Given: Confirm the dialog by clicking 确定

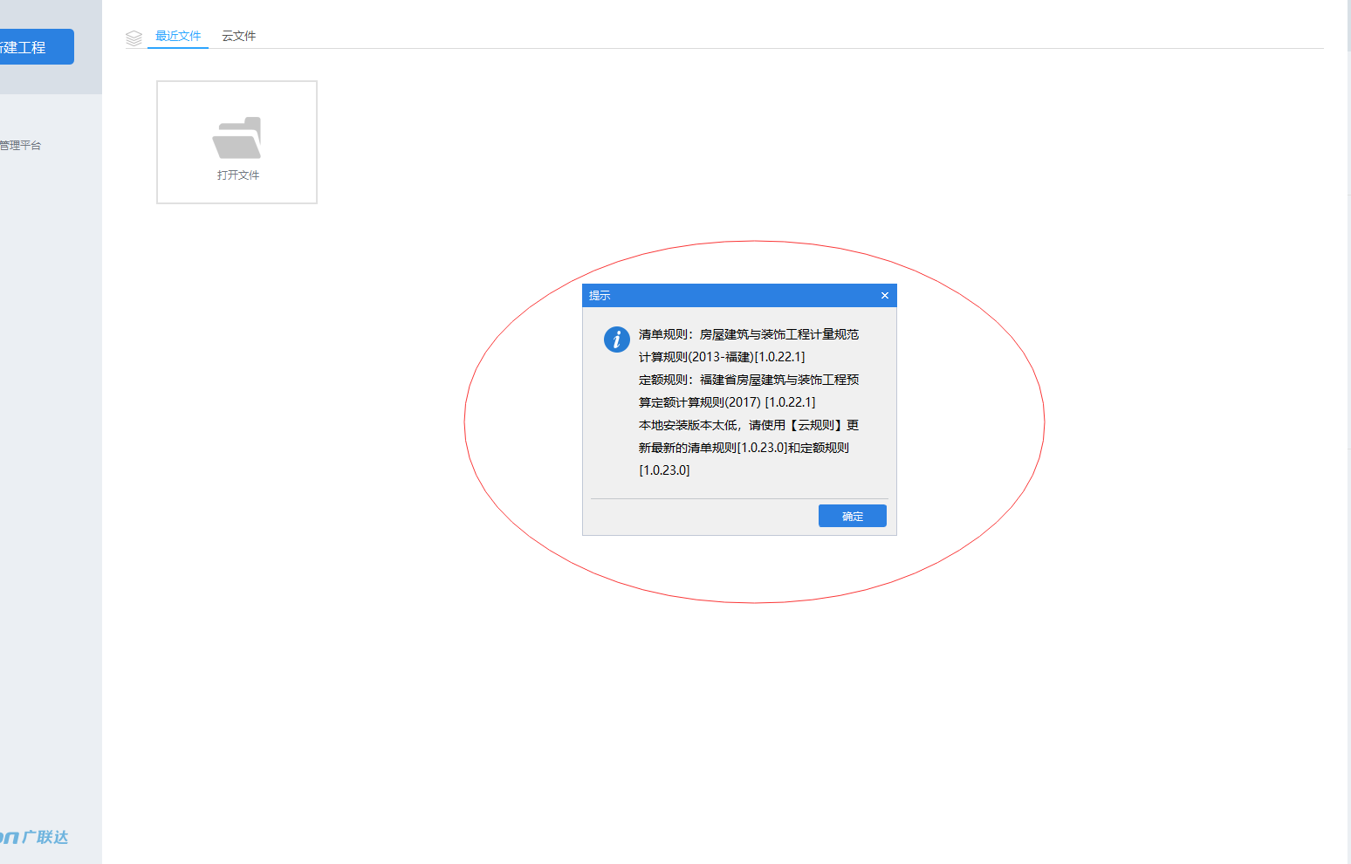Looking at the screenshot, I should pos(852,516).
